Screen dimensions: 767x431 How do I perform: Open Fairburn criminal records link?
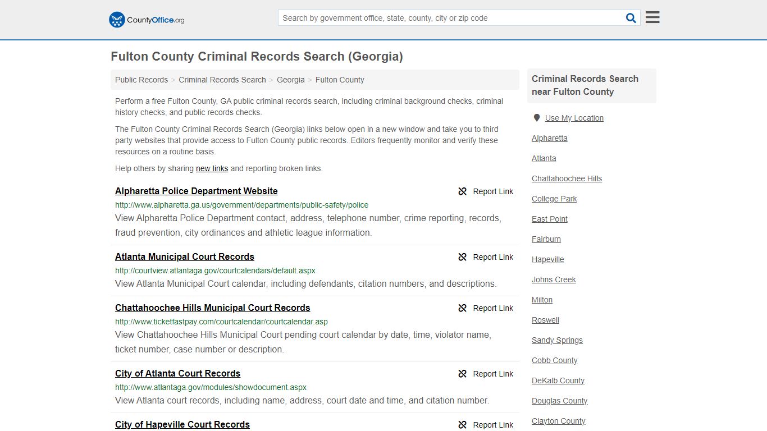546,239
